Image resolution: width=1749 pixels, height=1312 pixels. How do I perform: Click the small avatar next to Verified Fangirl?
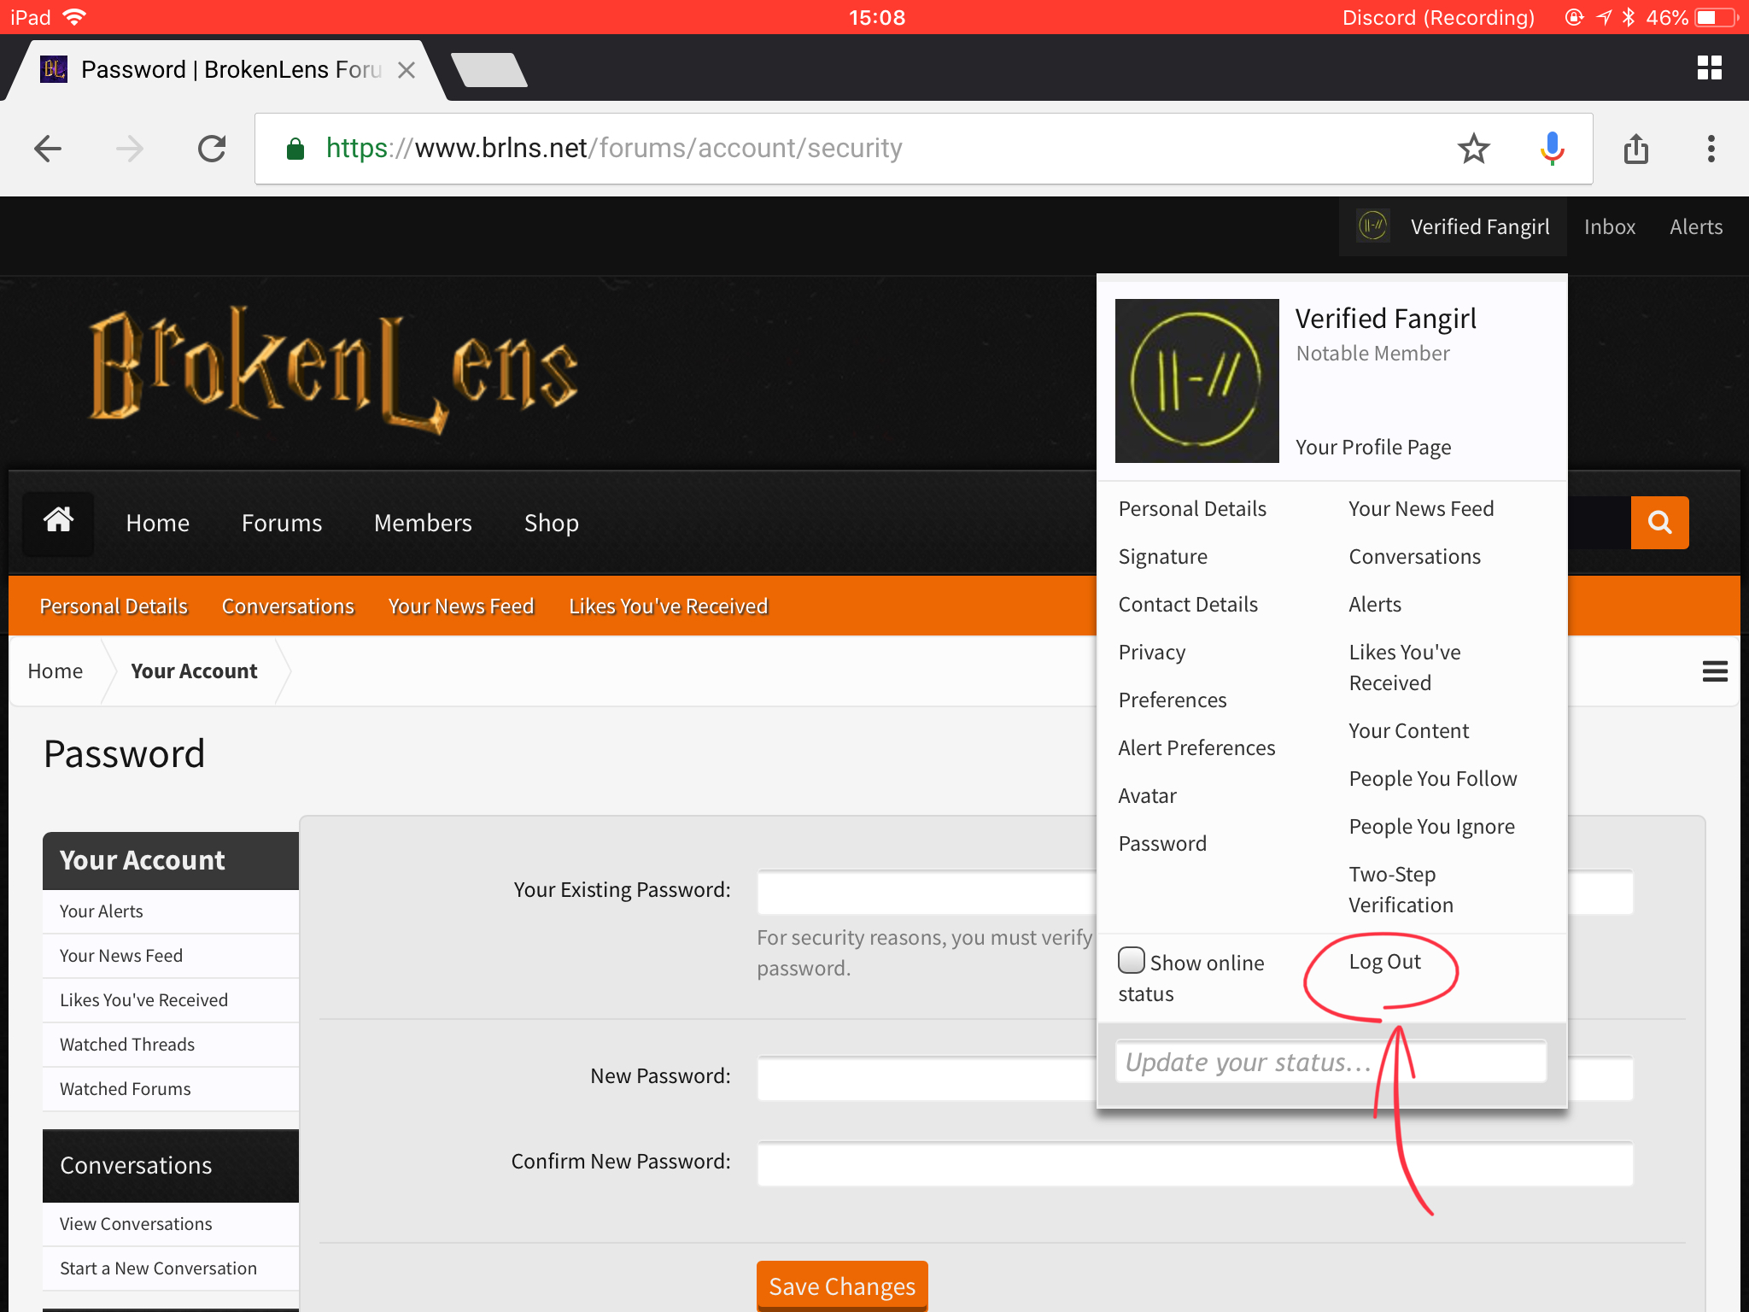tap(1373, 226)
